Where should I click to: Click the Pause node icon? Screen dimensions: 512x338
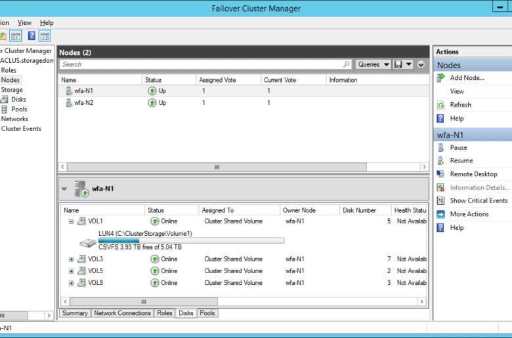(x=441, y=147)
